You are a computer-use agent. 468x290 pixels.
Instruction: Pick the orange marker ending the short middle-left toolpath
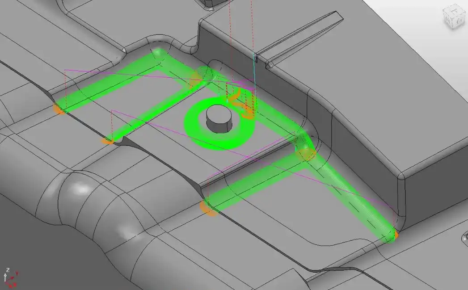[107, 141]
